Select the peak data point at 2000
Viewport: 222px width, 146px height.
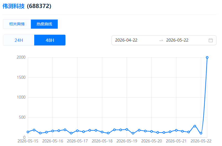click(207, 58)
